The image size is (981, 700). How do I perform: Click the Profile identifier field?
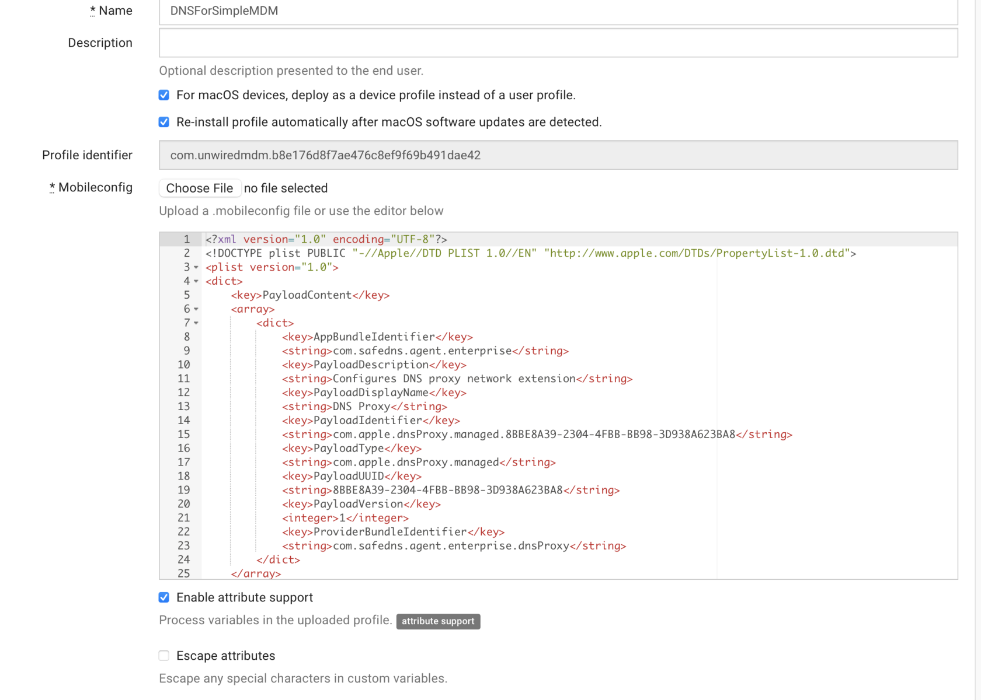point(558,155)
